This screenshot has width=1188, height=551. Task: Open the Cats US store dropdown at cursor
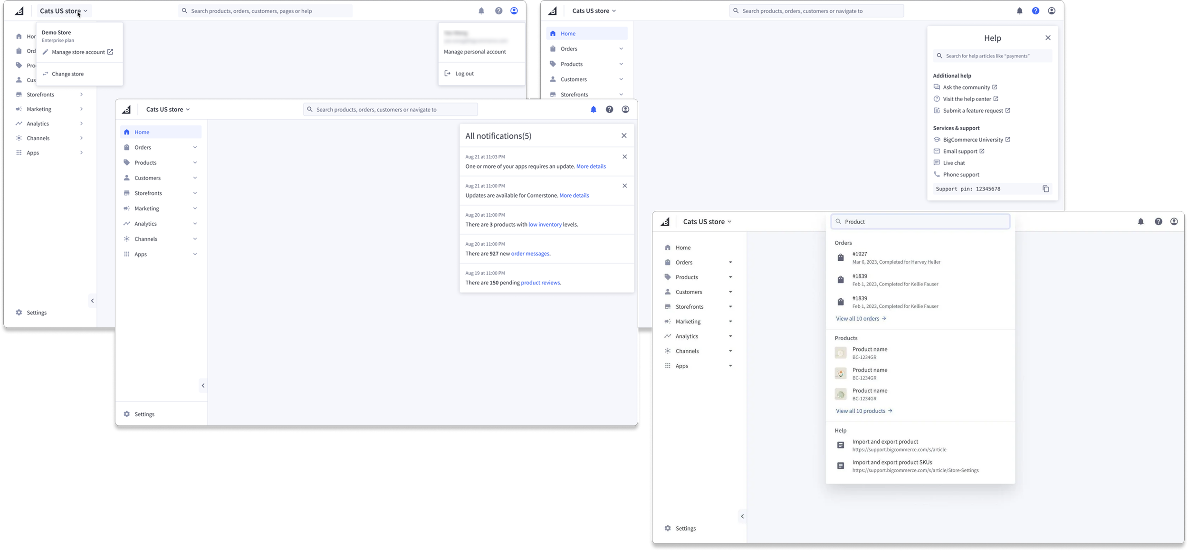pos(64,11)
